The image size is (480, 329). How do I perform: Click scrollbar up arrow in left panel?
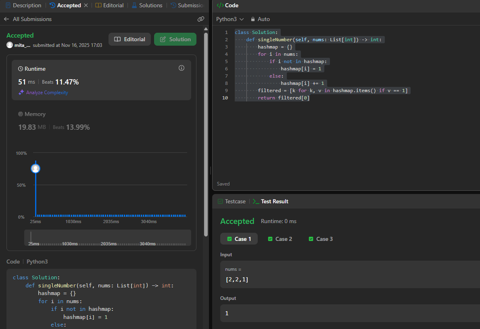(206, 29)
